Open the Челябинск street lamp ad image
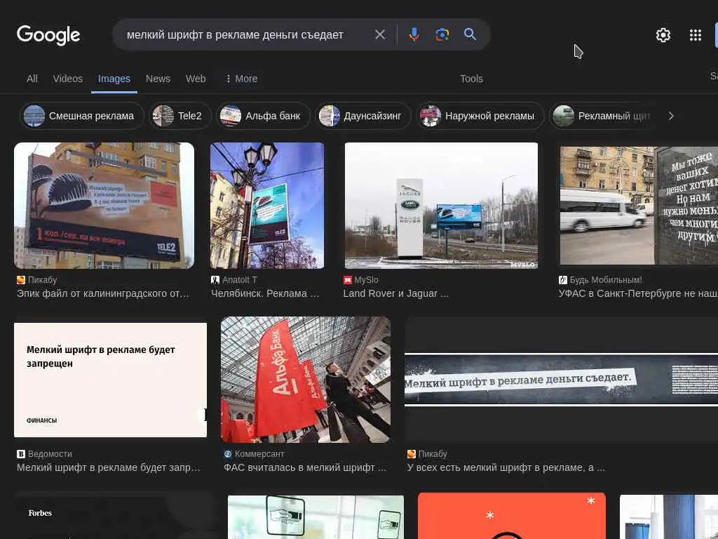The width and height of the screenshot is (718, 539). (267, 206)
